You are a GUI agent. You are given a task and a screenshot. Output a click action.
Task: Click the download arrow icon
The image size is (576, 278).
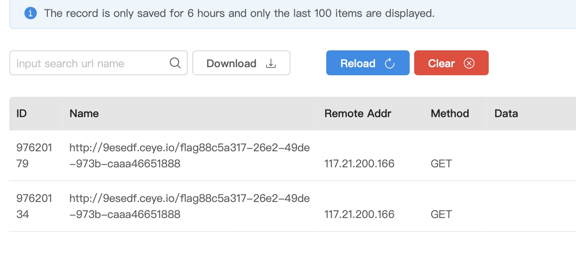pos(271,63)
